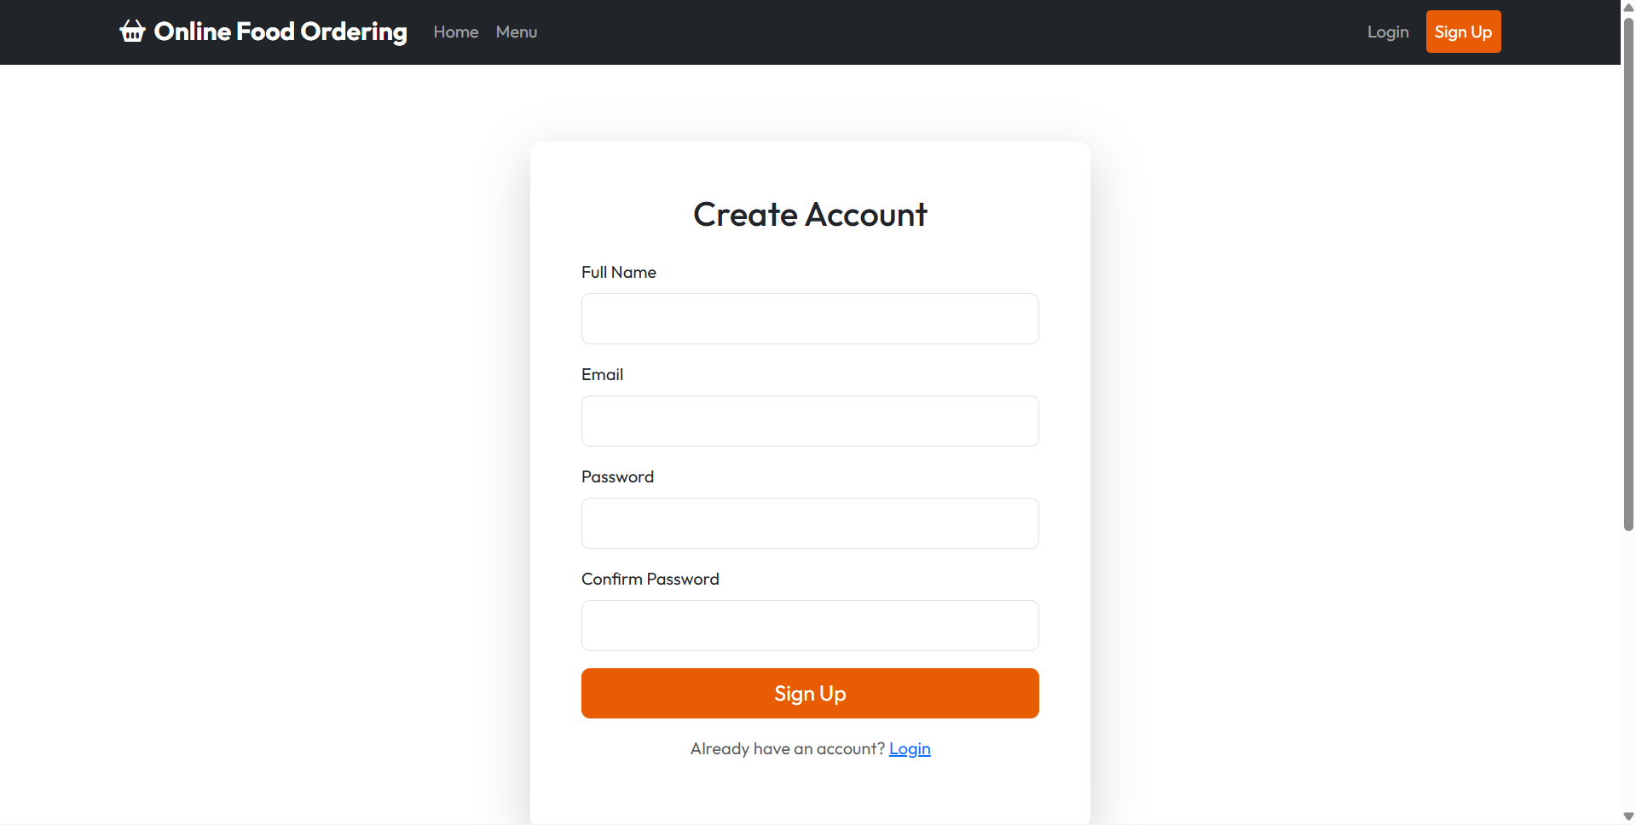Select the Confirm Password input field
1636x825 pixels.
pyautogui.click(x=810, y=626)
